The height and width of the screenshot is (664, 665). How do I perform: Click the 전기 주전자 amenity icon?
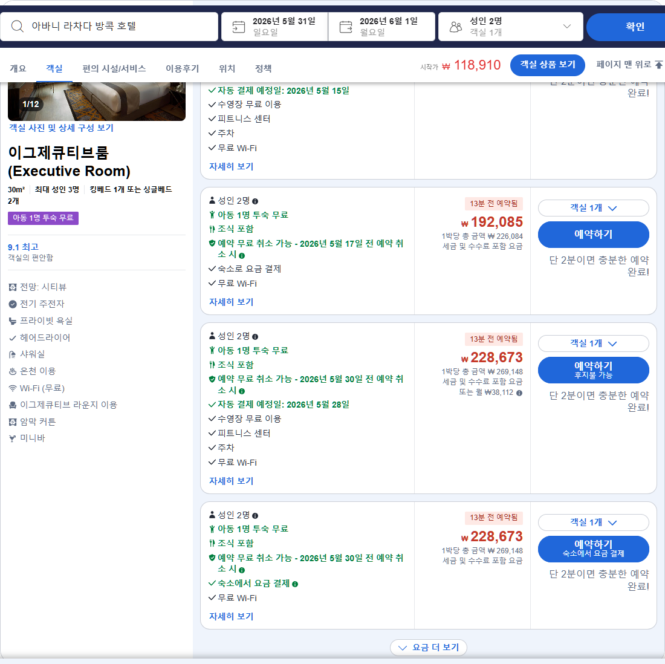(x=13, y=304)
